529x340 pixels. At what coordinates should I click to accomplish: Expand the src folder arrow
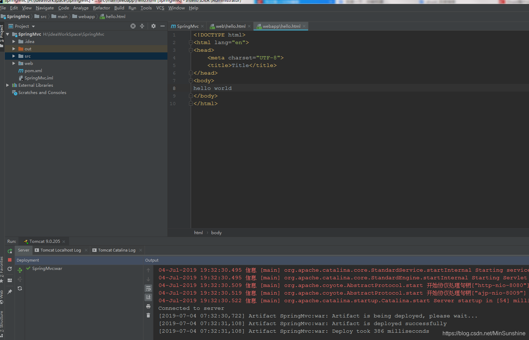point(14,56)
